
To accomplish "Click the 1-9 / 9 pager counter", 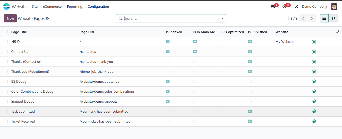I will coord(292,18).
